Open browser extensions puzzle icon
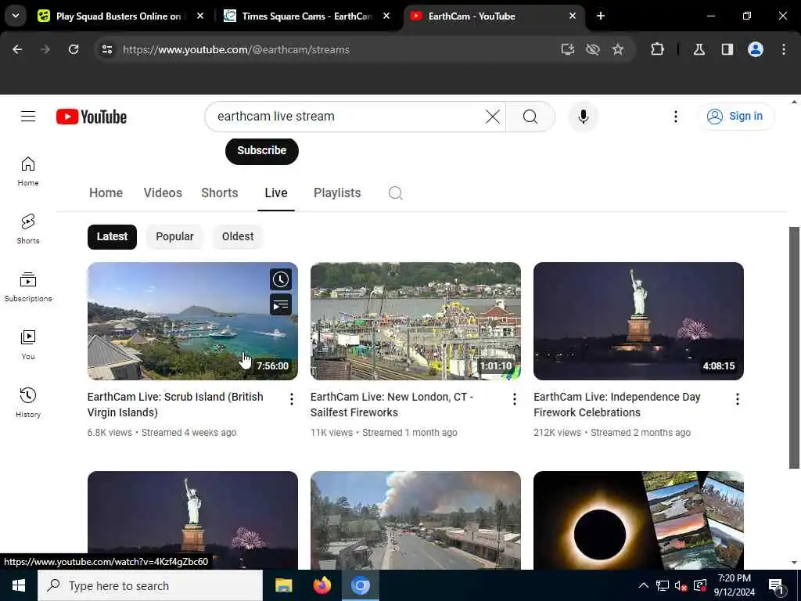This screenshot has height=601, width=801. click(657, 49)
